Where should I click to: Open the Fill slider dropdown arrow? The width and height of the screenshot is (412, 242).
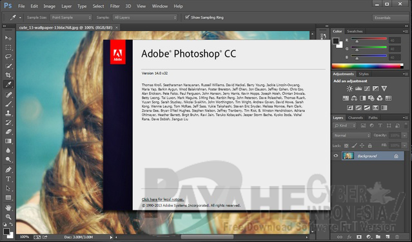pyautogui.click(x=405, y=145)
